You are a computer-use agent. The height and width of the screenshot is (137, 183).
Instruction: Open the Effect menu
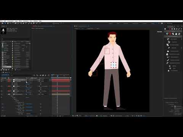[x=20, y=21]
